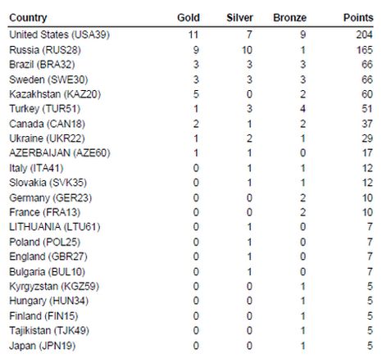The image size is (382, 363).
Task: Select the Bronze column header
Action: 289,18
